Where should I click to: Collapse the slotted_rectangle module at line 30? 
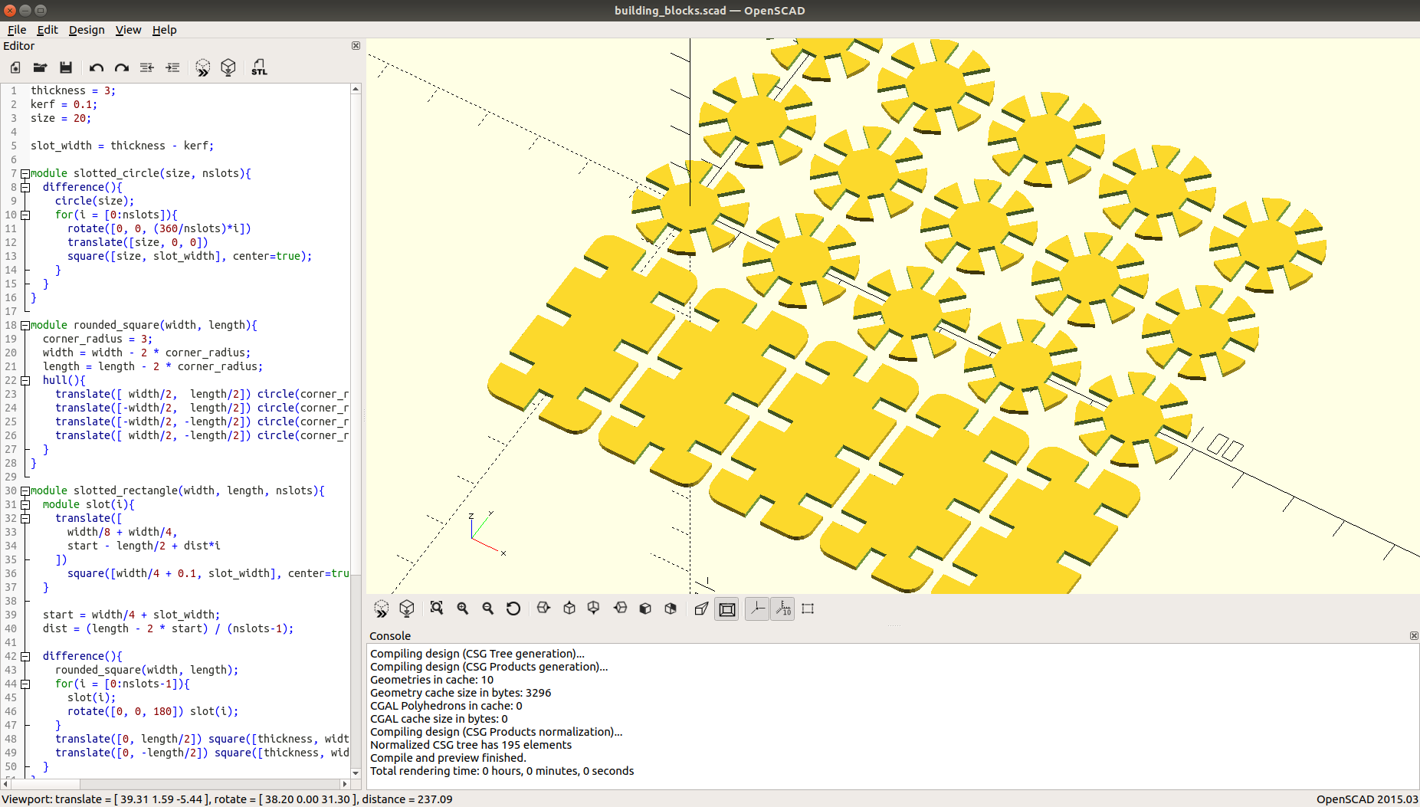(25, 490)
